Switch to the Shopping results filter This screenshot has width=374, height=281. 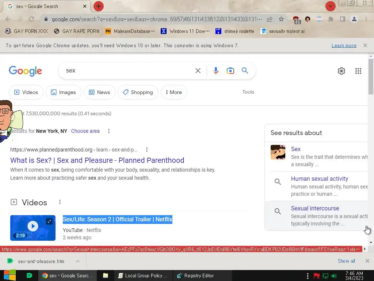[138, 92]
